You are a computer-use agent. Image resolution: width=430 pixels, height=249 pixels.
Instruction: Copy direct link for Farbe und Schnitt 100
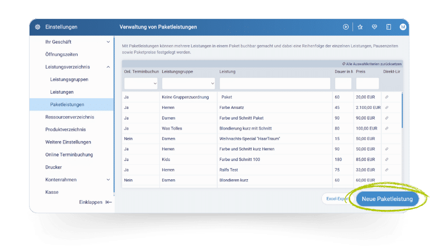coord(386,160)
